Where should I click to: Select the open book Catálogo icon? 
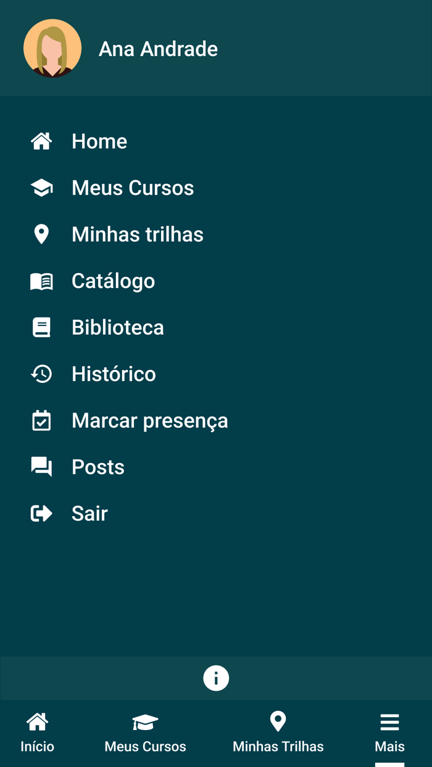coord(41,281)
